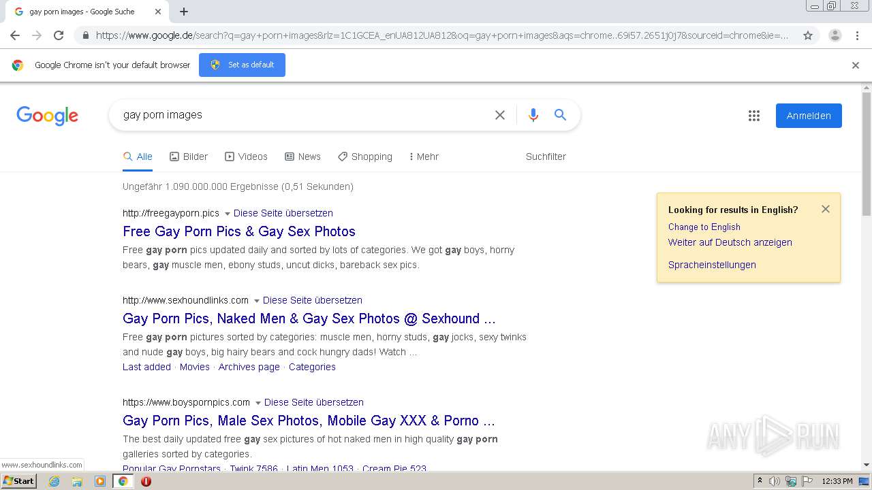The width and height of the screenshot is (872, 490).
Task: Click the page vertical scrollbar thumb
Action: [x=867, y=154]
